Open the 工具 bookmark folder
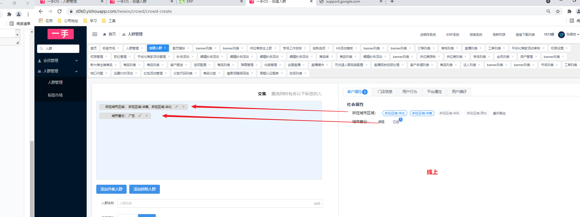Viewport: 580px width, 217px height. [x=109, y=21]
